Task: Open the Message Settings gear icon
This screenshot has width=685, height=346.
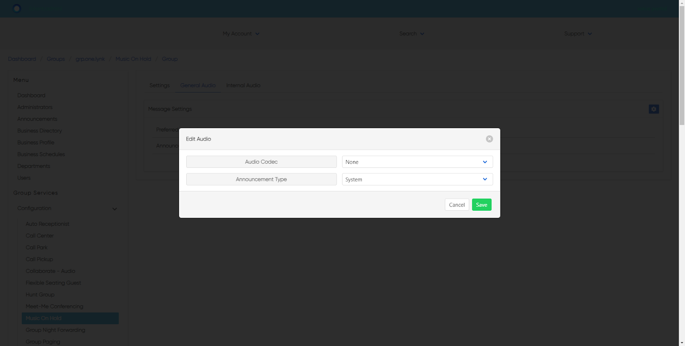Action: coord(654,109)
